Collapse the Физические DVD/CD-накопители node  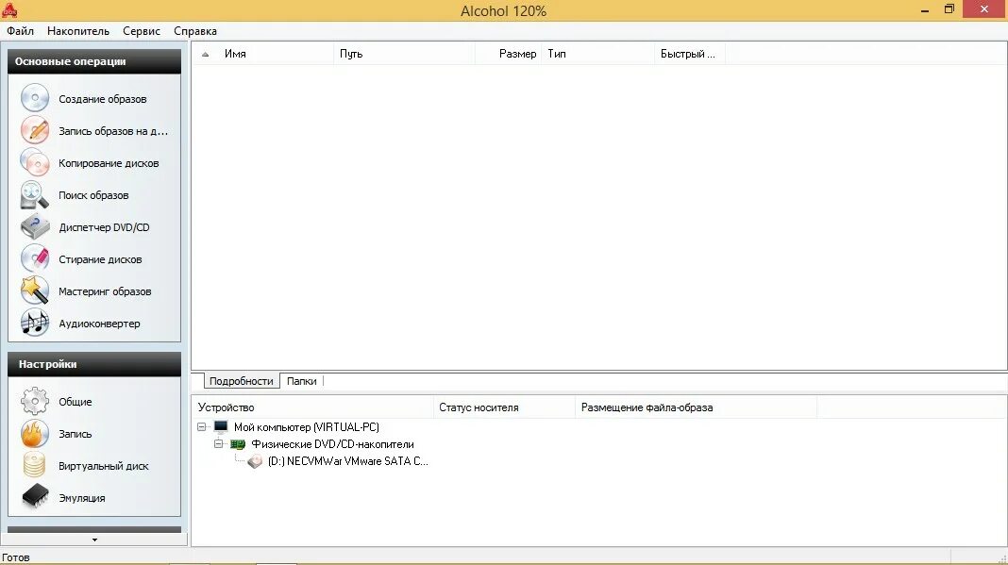219,444
